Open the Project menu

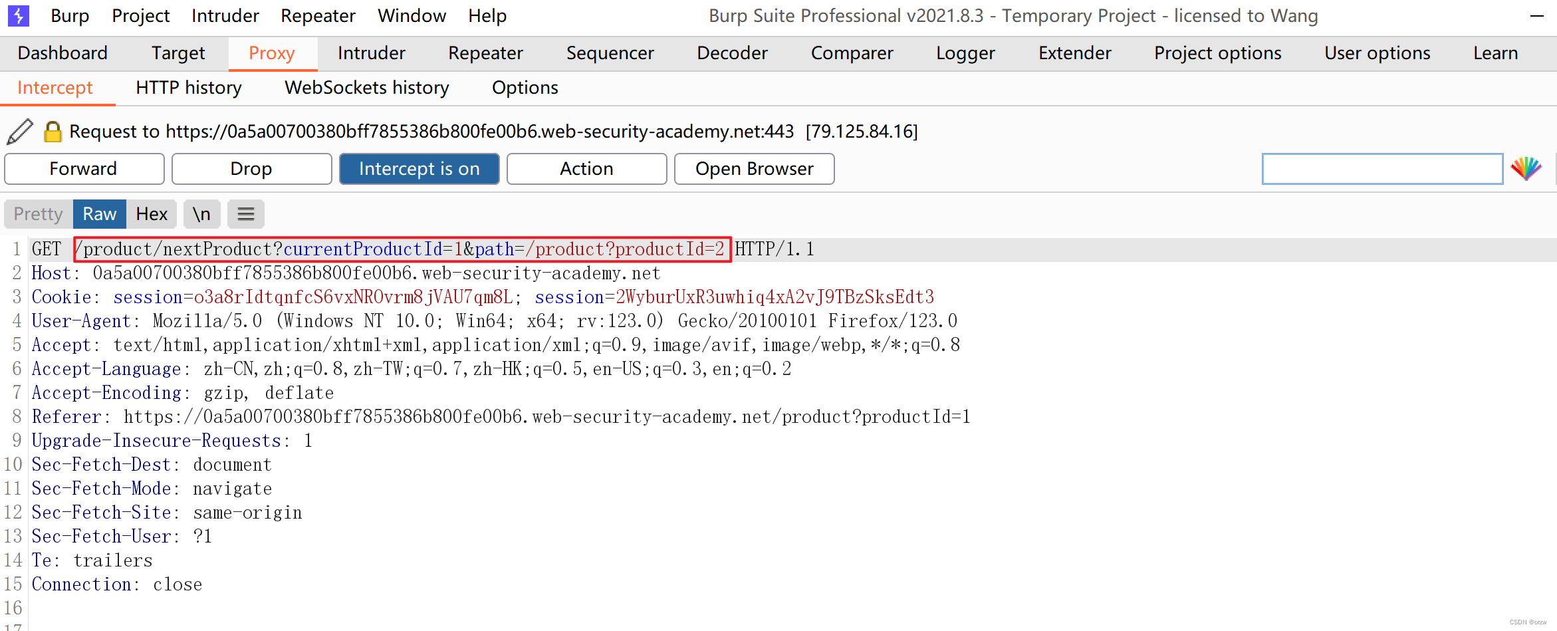[141, 16]
